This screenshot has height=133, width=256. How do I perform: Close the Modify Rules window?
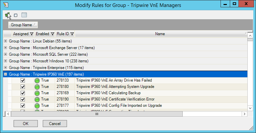246,4
